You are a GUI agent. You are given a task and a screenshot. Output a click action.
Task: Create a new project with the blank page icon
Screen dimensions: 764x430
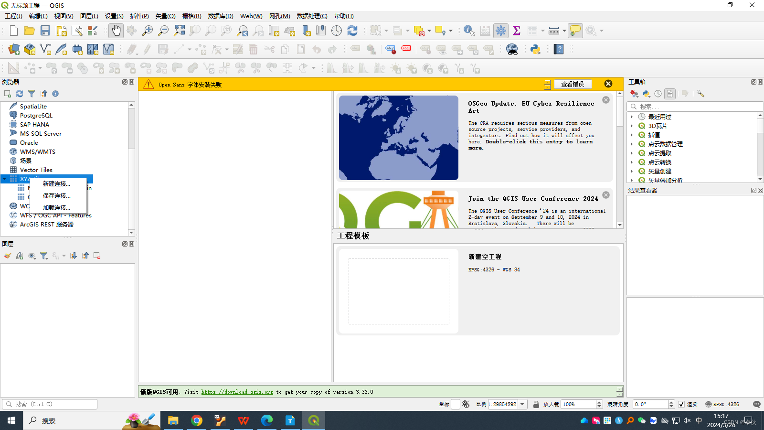13,31
